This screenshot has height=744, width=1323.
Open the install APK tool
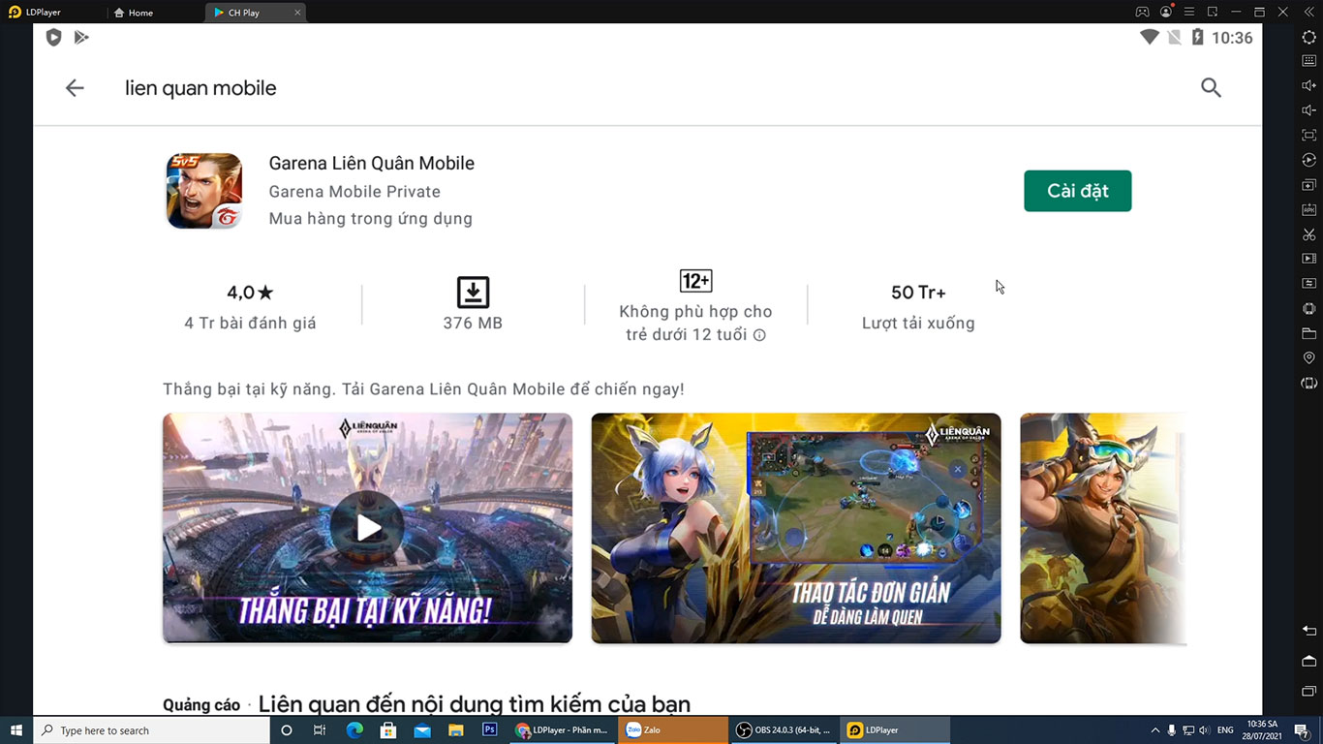[x=1308, y=209]
